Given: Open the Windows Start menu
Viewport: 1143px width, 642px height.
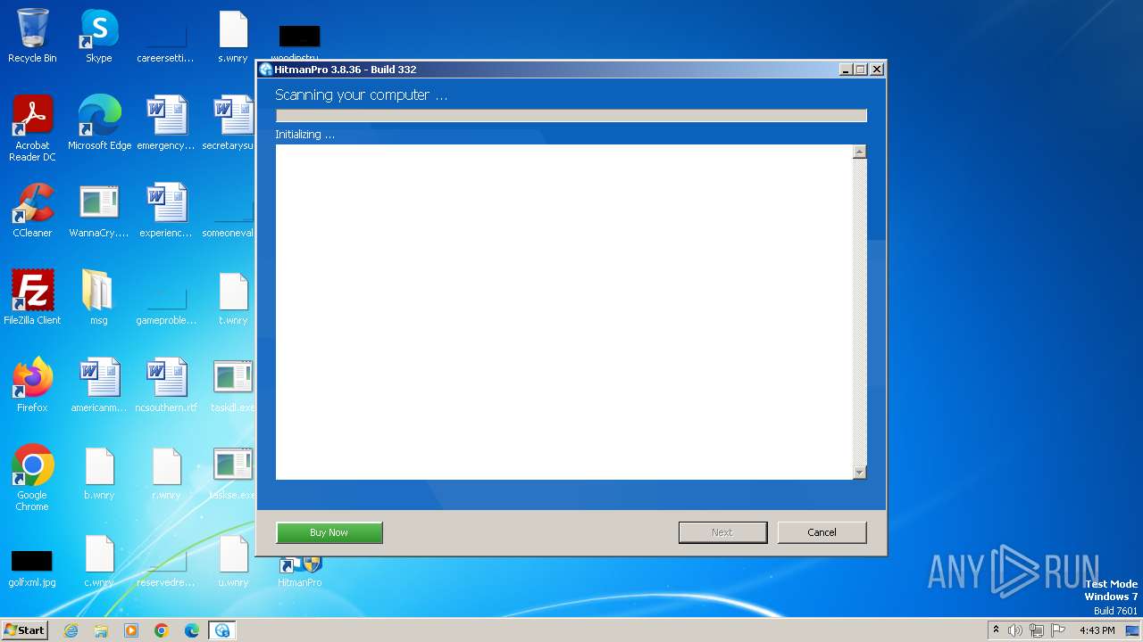Looking at the screenshot, I should tap(25, 630).
